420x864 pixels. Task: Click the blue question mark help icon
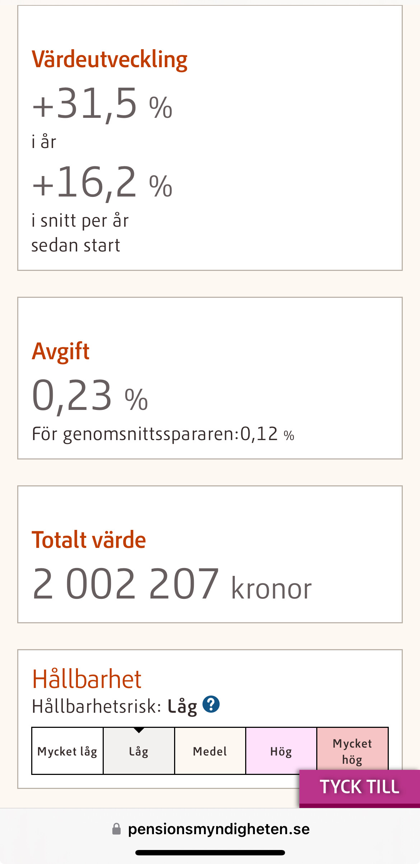(211, 704)
